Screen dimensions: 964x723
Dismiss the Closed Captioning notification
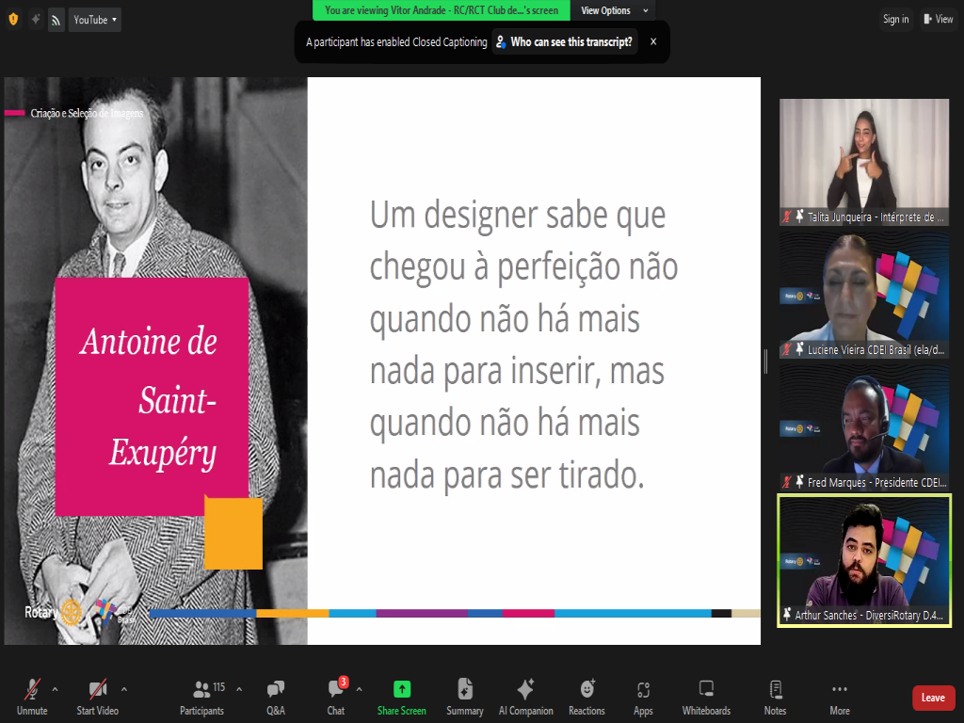[653, 41]
